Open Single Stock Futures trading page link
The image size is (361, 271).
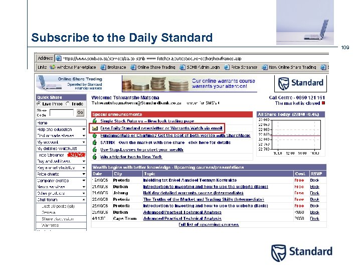click(x=147, y=121)
